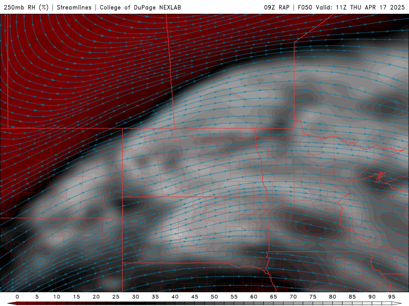
Task: Click the '50' colorbar label
Action: click(x=214, y=297)
